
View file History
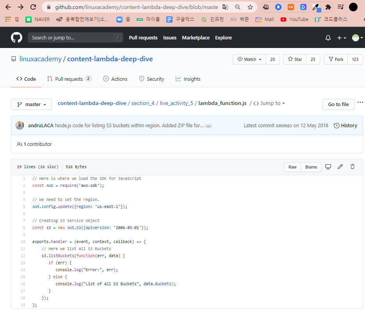(x=345, y=126)
